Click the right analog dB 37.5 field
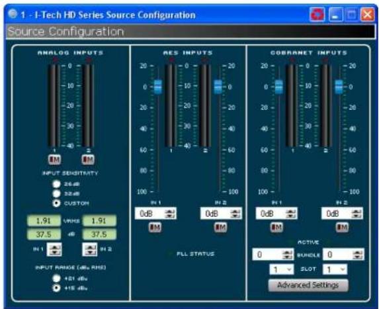The width and height of the screenshot is (379, 309). [99, 234]
